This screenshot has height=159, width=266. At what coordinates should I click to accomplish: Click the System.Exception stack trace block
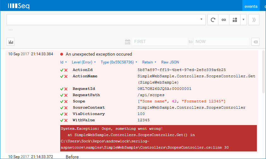pos(159,138)
